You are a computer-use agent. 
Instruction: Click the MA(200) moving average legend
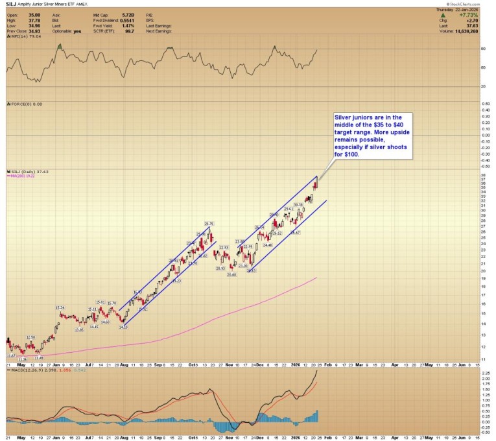(25, 176)
